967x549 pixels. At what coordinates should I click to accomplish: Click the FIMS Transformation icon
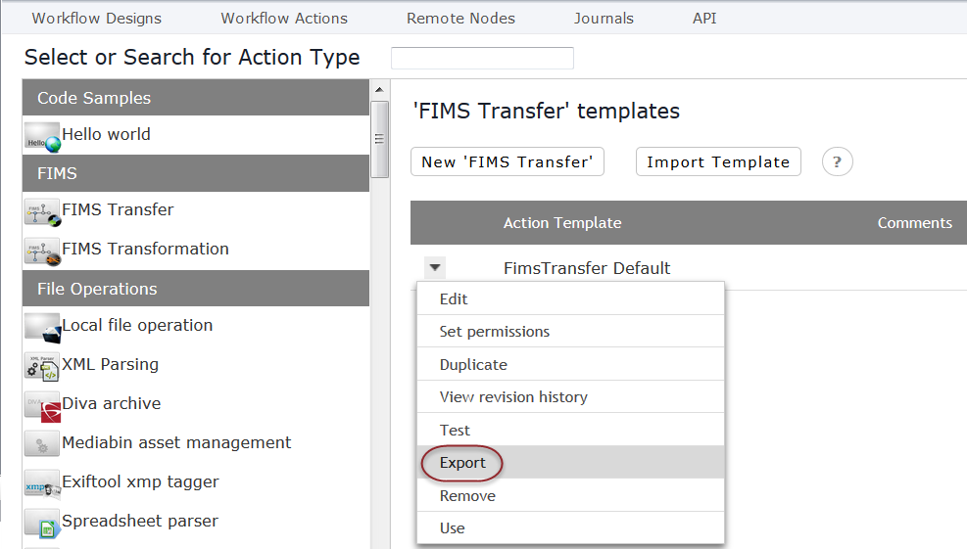[42, 252]
